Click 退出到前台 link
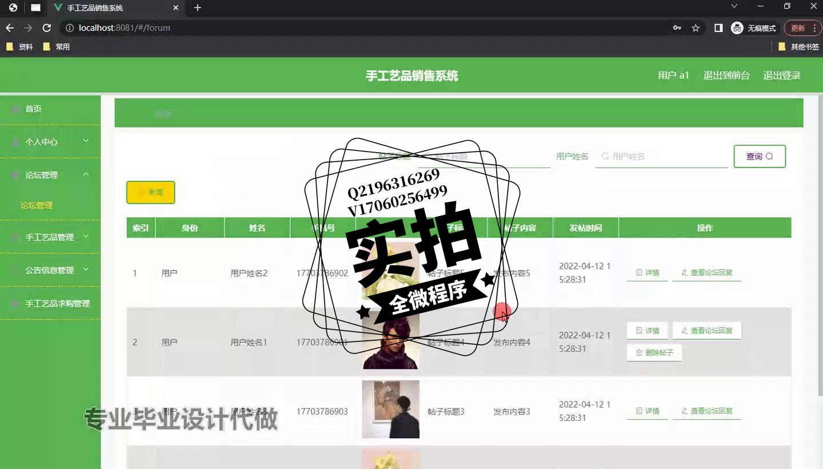 (726, 75)
